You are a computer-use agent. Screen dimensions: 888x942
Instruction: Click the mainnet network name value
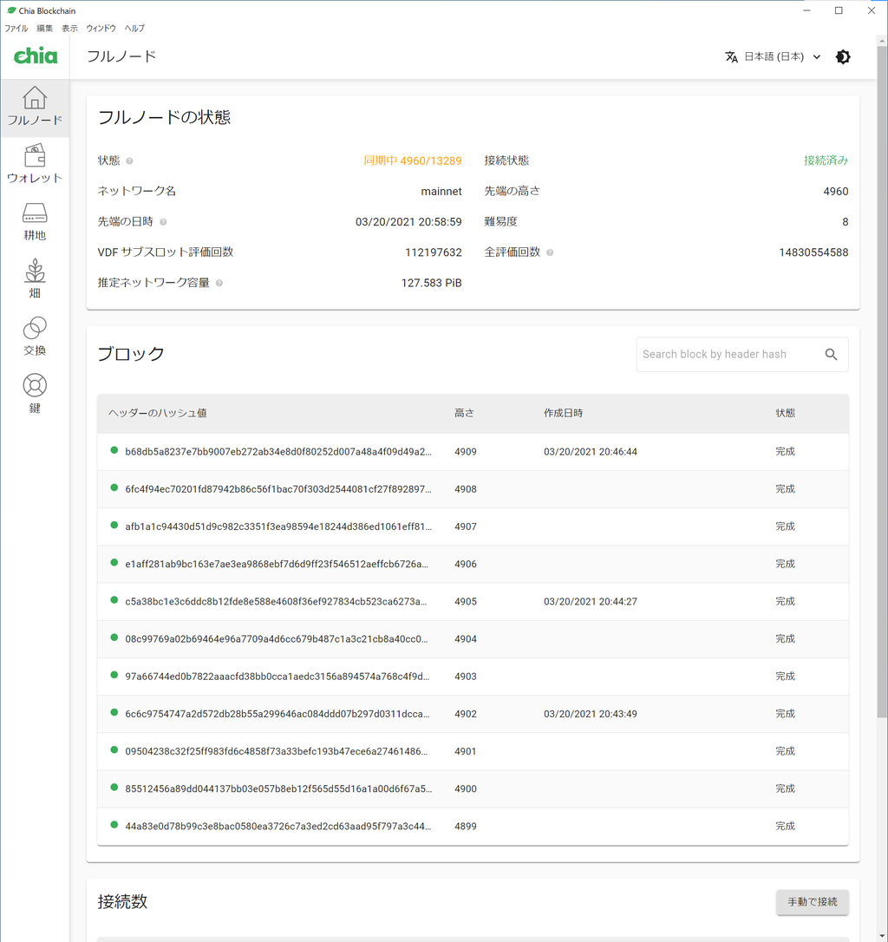tap(441, 192)
